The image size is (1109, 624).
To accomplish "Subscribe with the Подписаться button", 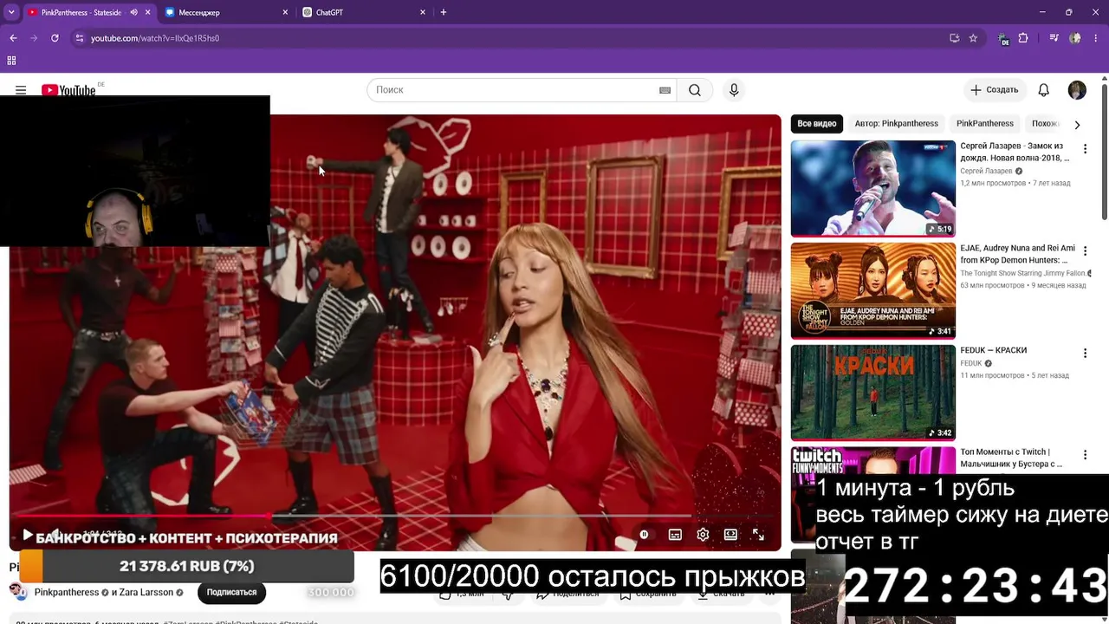I will (231, 592).
